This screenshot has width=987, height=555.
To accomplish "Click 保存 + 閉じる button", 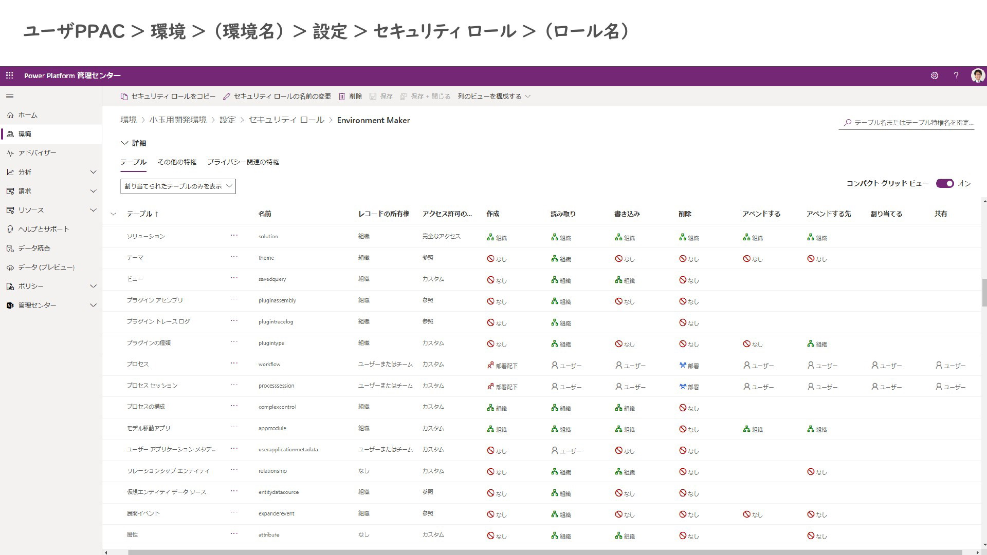I will (425, 97).
